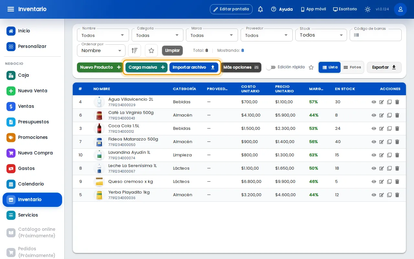Click the star icon beside Edición rápida
The height and width of the screenshot is (259, 414).
coord(311,67)
